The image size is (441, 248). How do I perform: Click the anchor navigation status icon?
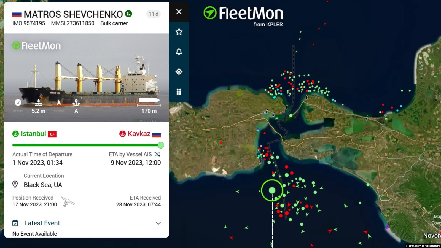point(76,103)
